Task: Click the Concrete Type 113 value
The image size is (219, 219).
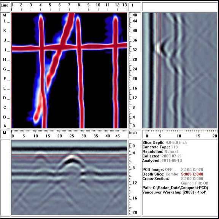Action: click(x=174, y=147)
